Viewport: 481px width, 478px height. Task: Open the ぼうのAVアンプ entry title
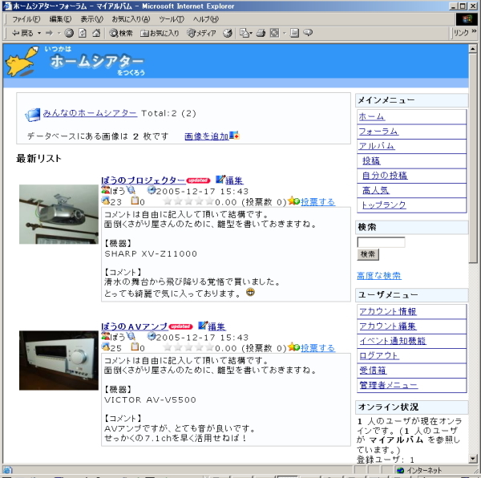coord(135,326)
